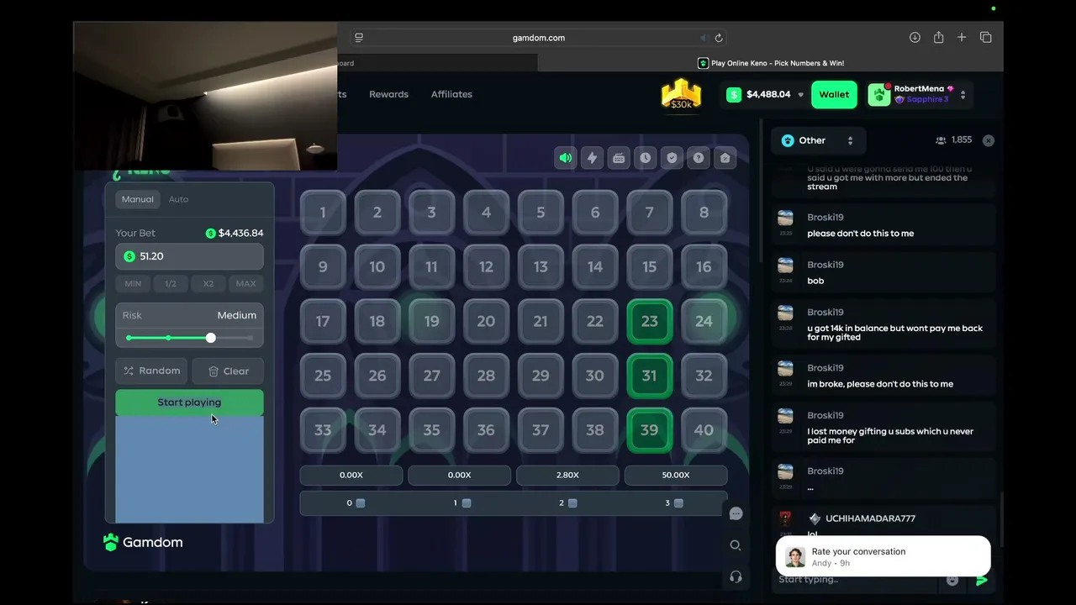Click the 50.00X multiplier box

click(676, 475)
